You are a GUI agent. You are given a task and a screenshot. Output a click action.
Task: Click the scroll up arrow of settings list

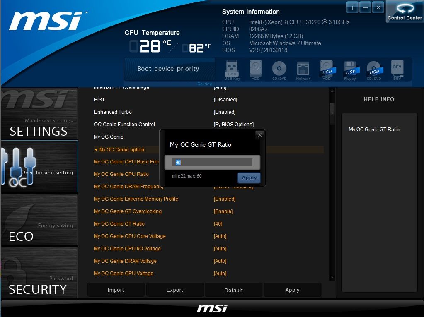332,91
